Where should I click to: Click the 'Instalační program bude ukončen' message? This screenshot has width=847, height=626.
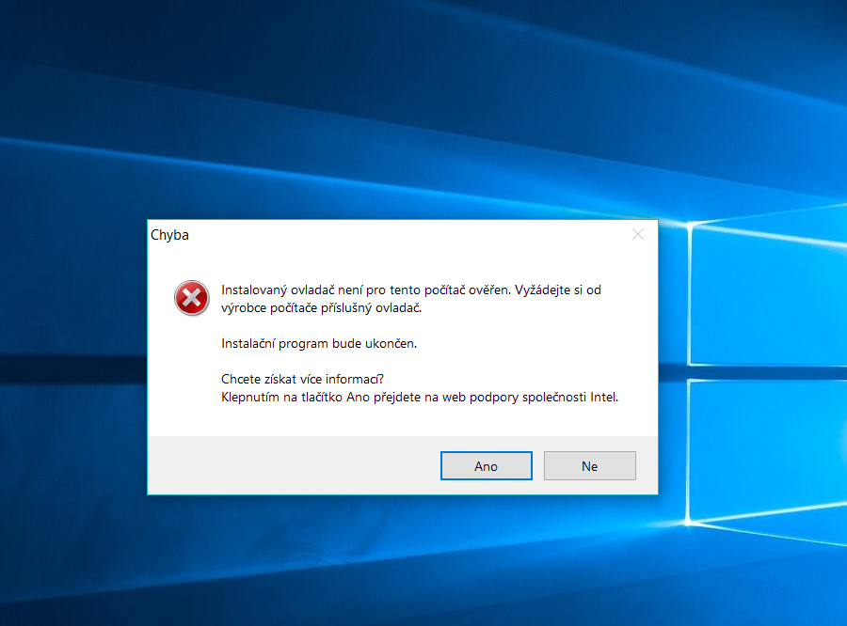[x=318, y=343]
